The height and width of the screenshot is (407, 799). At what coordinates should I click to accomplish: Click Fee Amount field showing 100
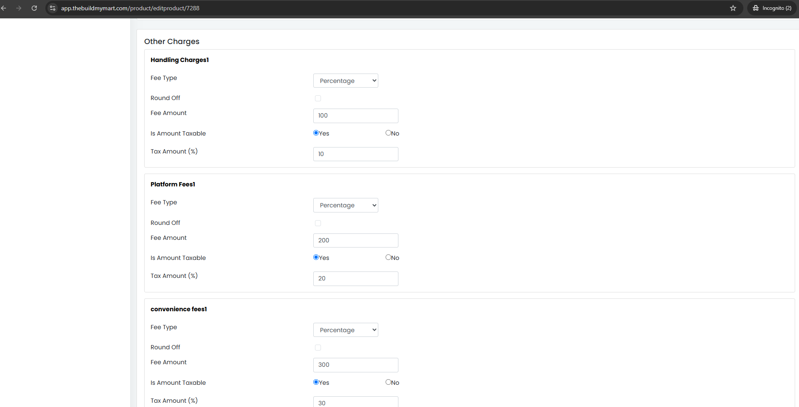356,116
